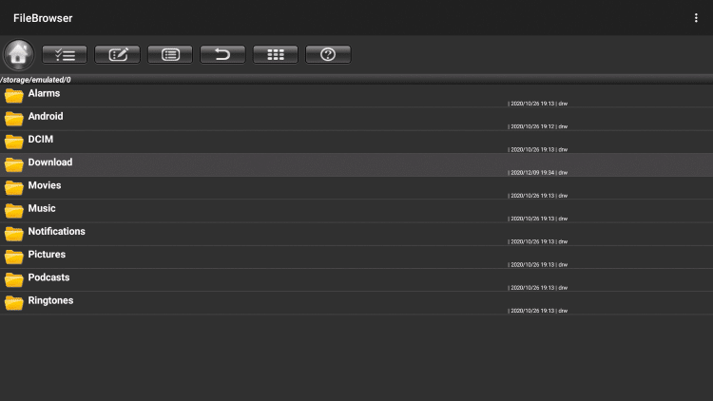713x401 pixels.
Task: Go to the Home directory
Action: [x=19, y=54]
